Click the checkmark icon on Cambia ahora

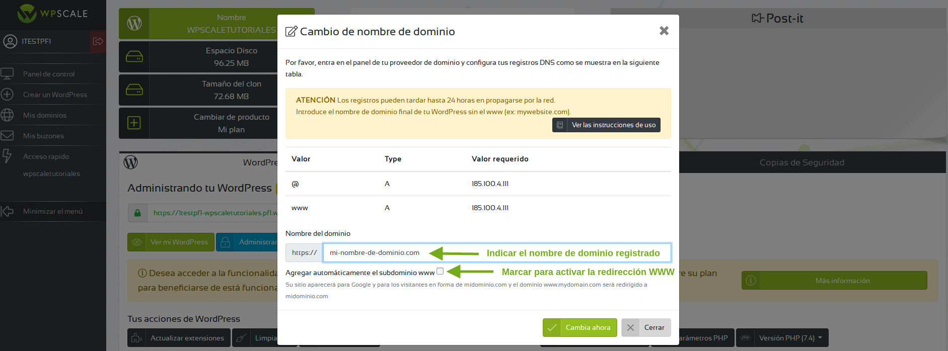coord(552,327)
